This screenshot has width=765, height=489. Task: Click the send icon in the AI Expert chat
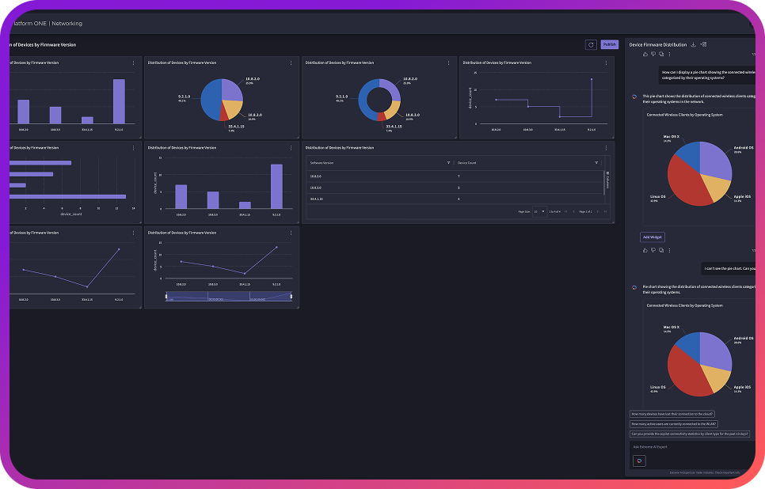pyautogui.click(x=639, y=461)
